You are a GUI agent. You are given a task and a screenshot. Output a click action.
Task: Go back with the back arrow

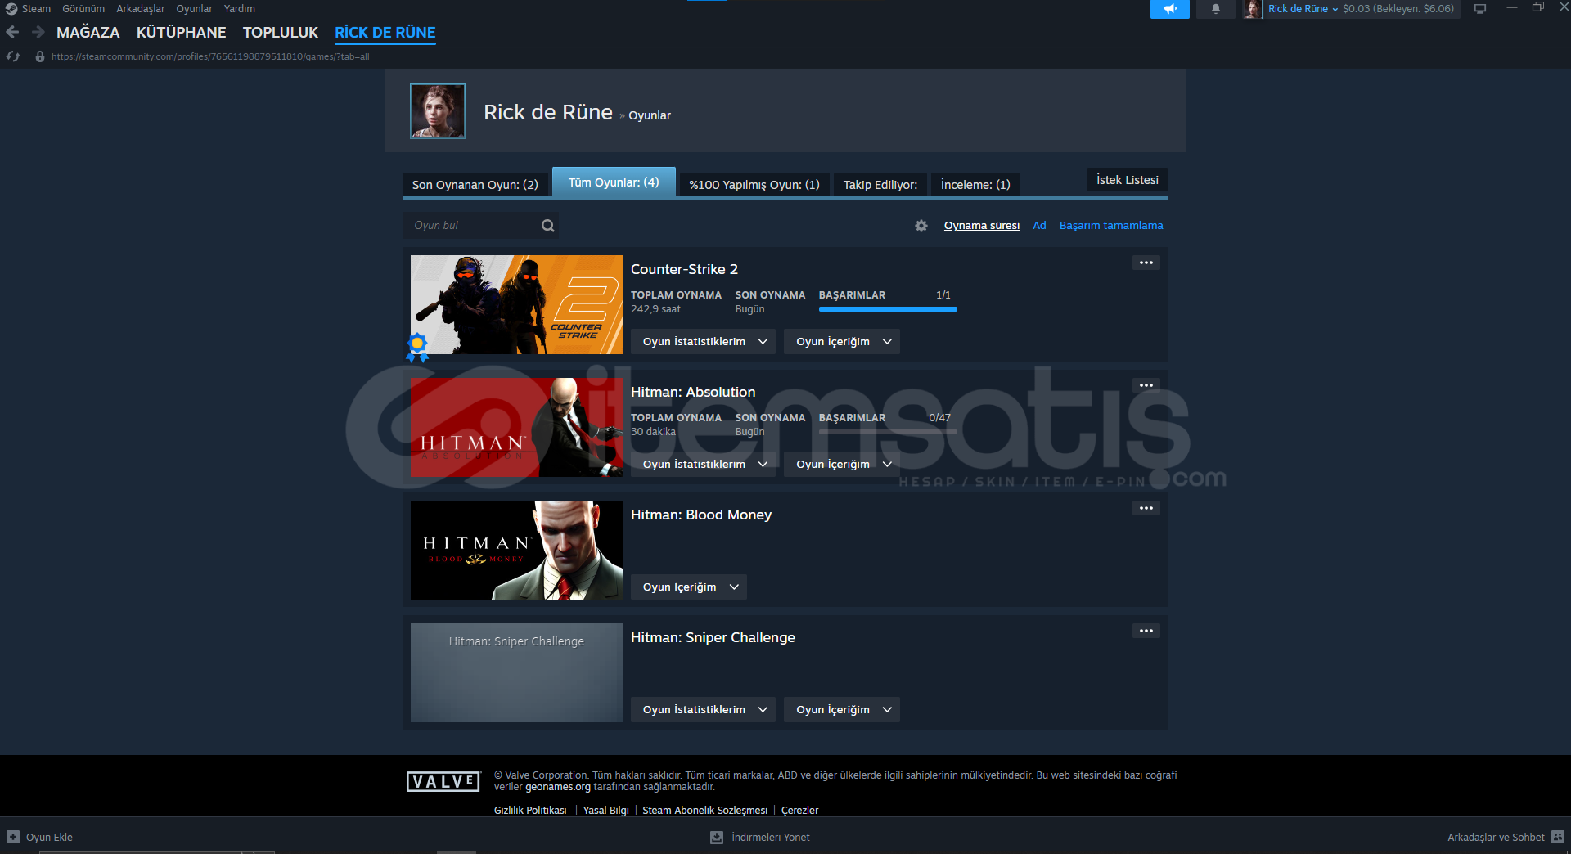click(x=12, y=32)
